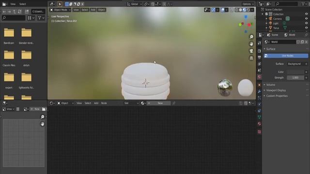Click pan hand in image editor
Image resolution: width=310 pixels, height=174 pixels.
coord(42,124)
